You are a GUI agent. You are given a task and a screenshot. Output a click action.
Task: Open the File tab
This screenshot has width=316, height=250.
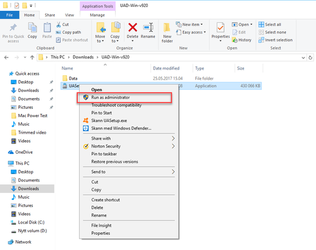click(x=9, y=15)
